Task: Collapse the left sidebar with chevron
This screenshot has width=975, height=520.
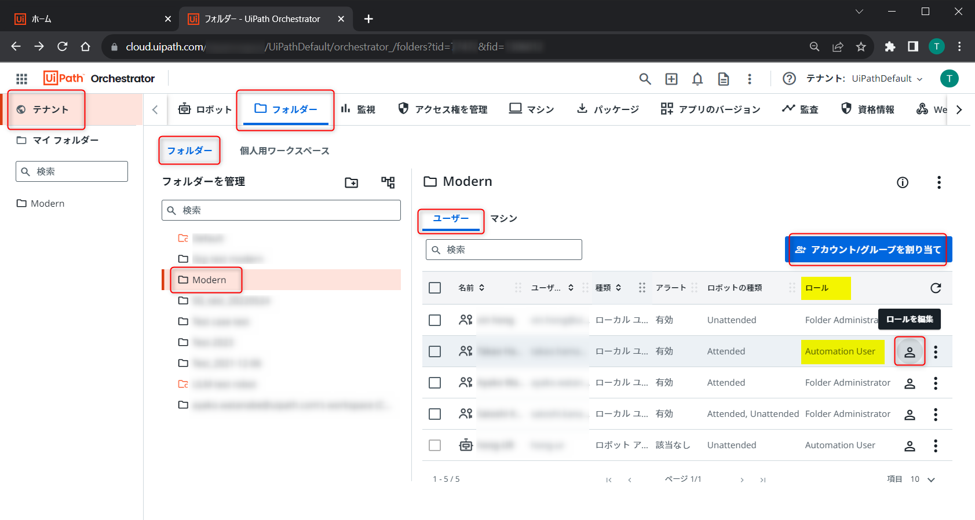Action: point(155,109)
